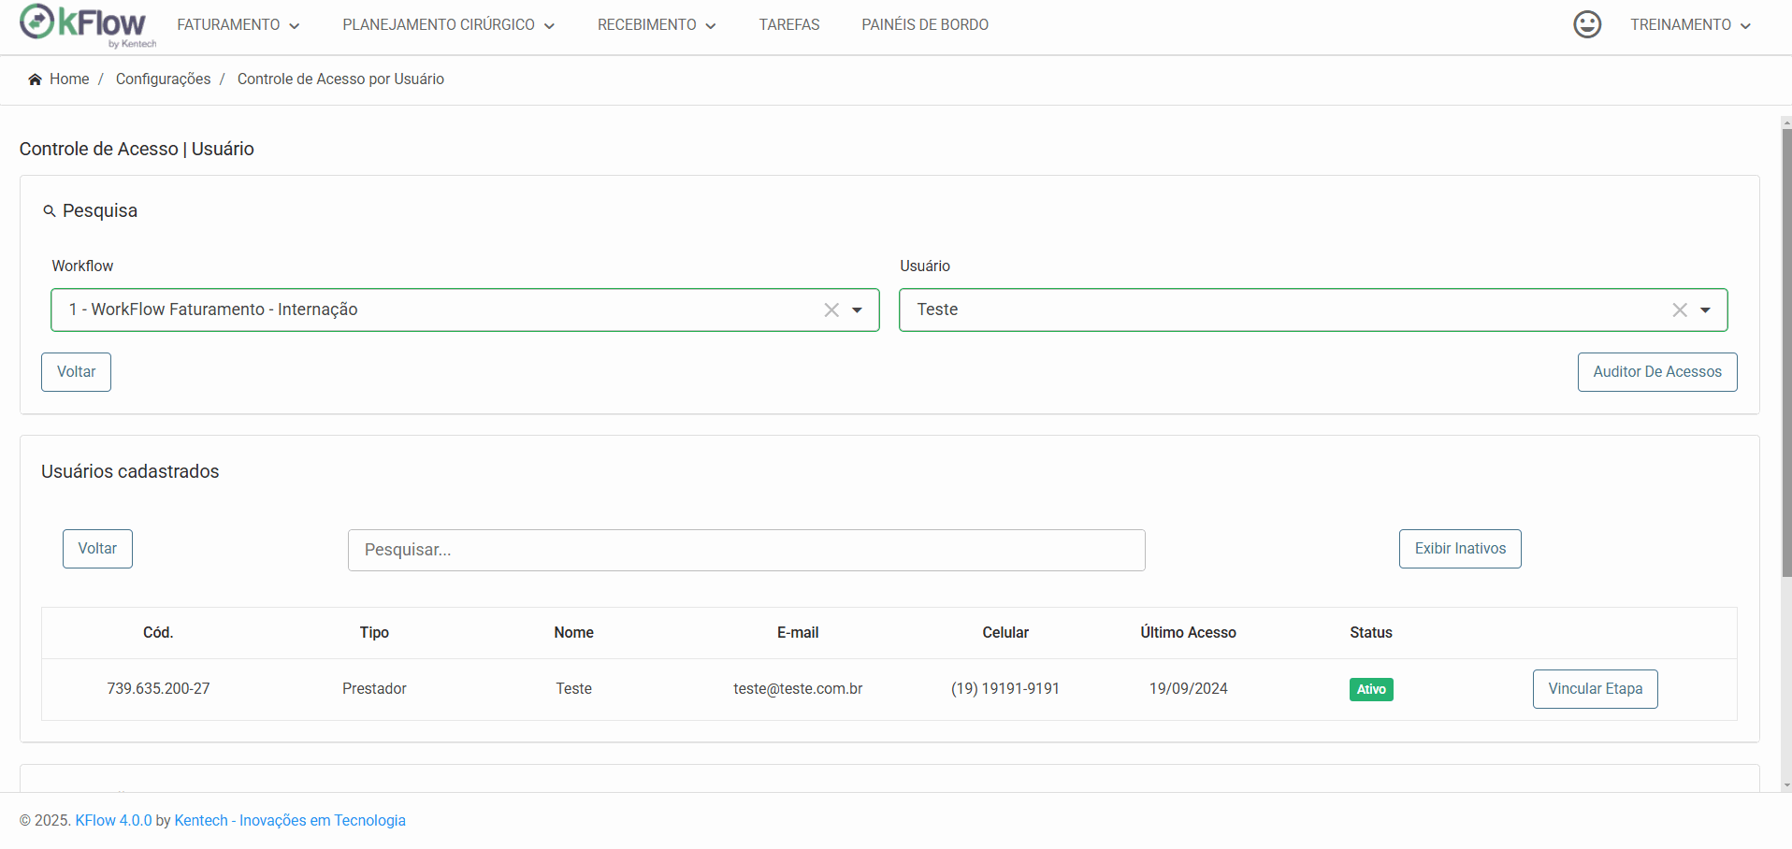This screenshot has height=849, width=1792.
Task: Click the Home house icon in breadcrumb
Action: 36,79
